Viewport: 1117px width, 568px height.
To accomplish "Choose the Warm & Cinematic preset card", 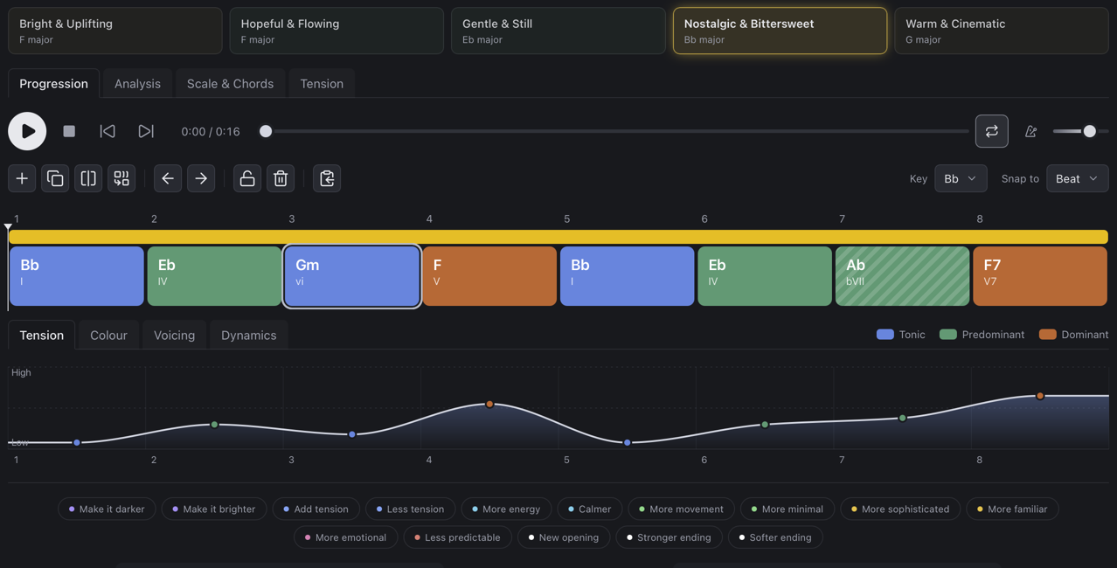I will (x=1002, y=31).
